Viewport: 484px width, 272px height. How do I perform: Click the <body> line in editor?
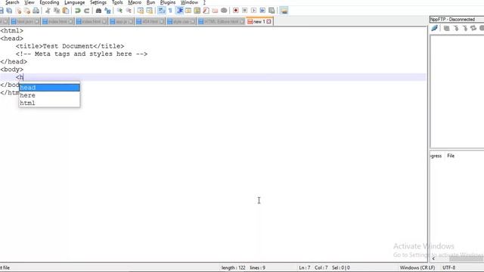pos(12,70)
